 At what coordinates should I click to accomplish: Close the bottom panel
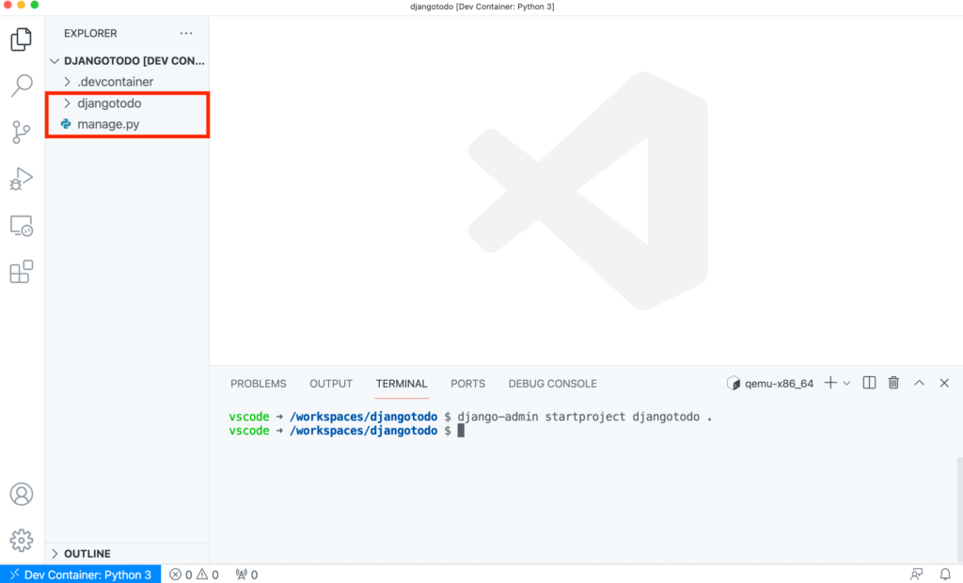[x=944, y=383]
